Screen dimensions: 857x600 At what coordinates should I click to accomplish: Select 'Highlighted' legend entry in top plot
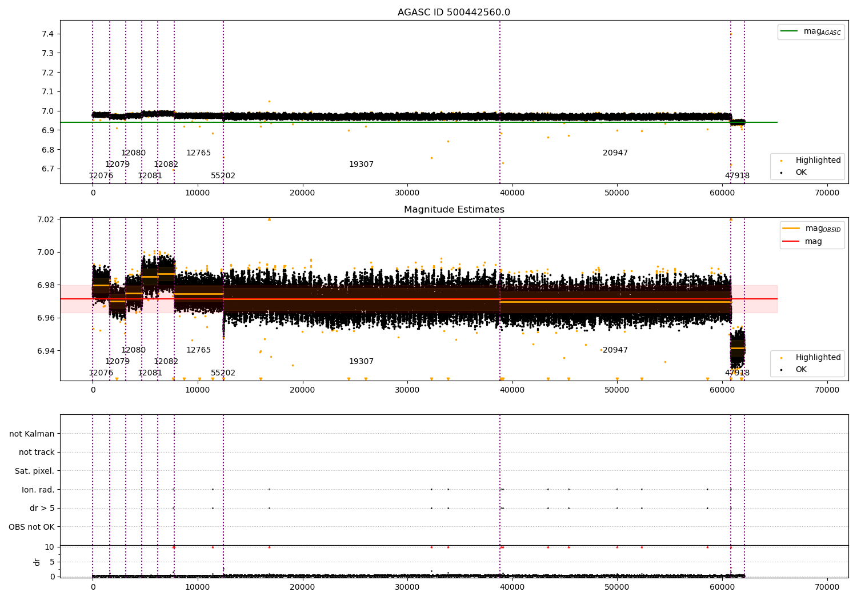click(818, 161)
